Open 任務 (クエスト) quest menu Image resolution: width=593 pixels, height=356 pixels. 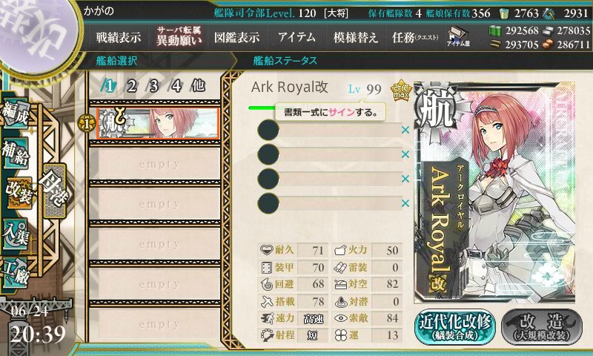point(415,37)
